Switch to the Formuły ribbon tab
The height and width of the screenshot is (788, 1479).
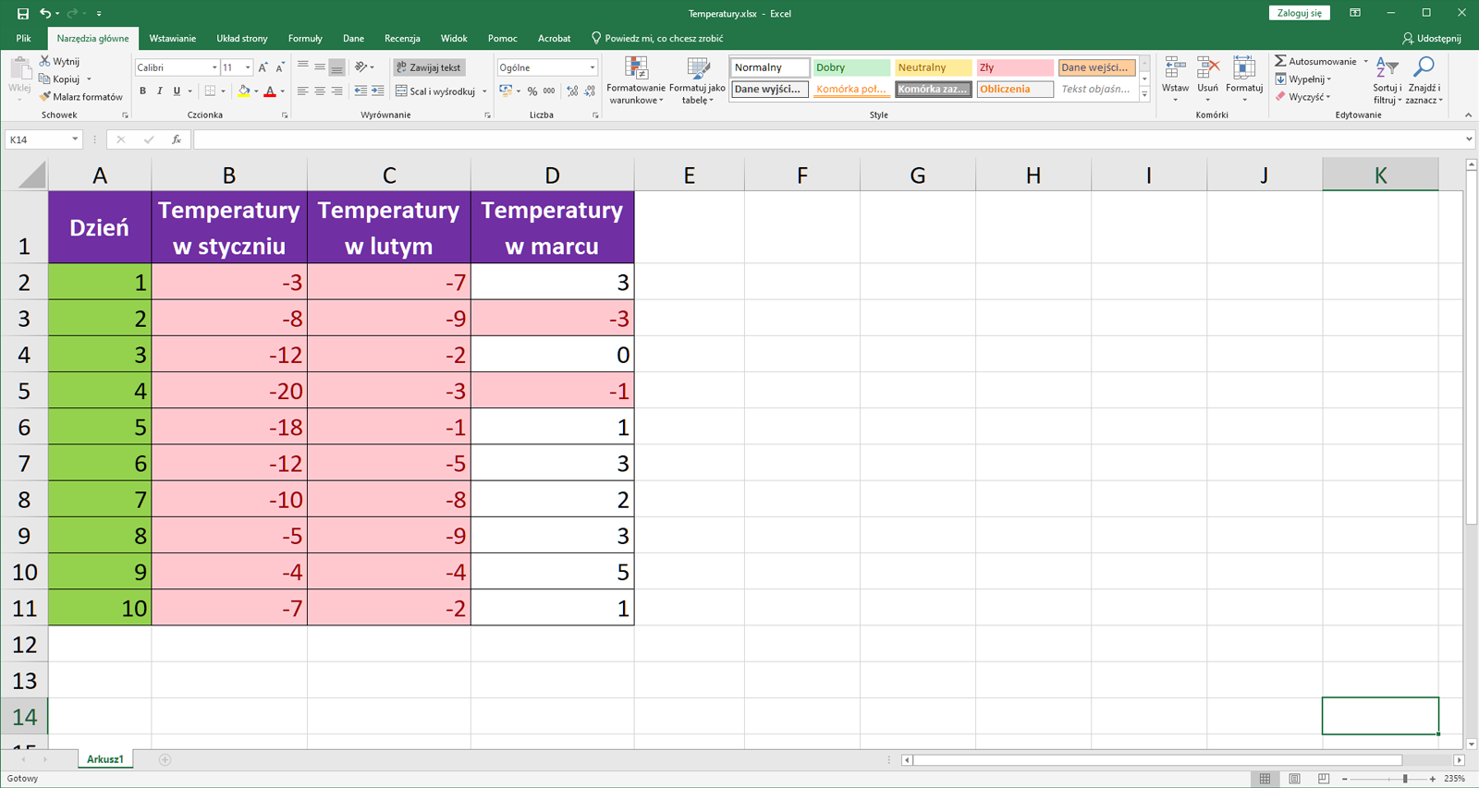tap(305, 39)
